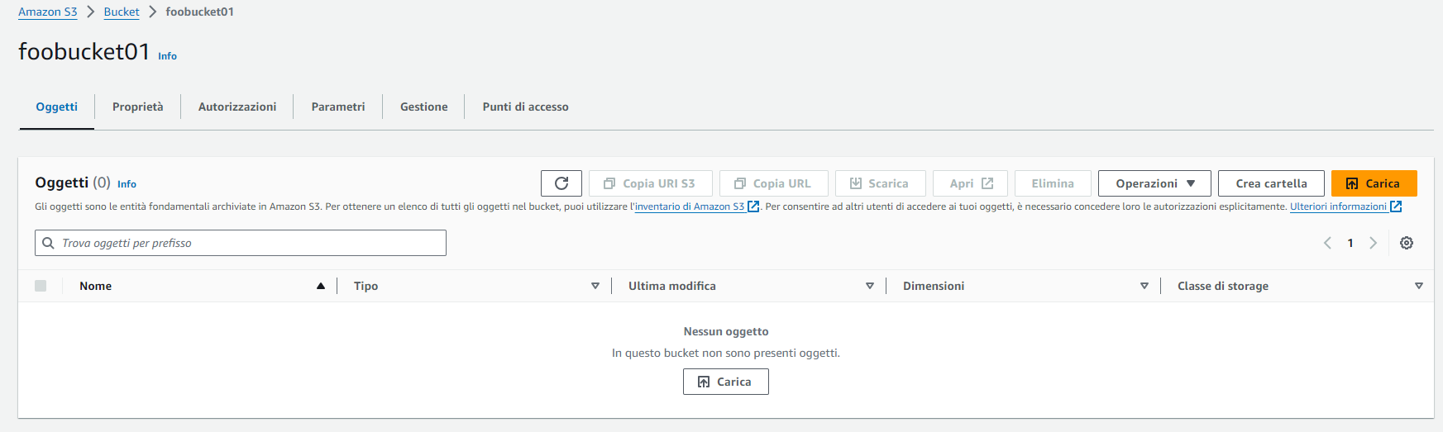This screenshot has width=1443, height=432.
Task: Go to next page arrow
Action: [x=1373, y=243]
